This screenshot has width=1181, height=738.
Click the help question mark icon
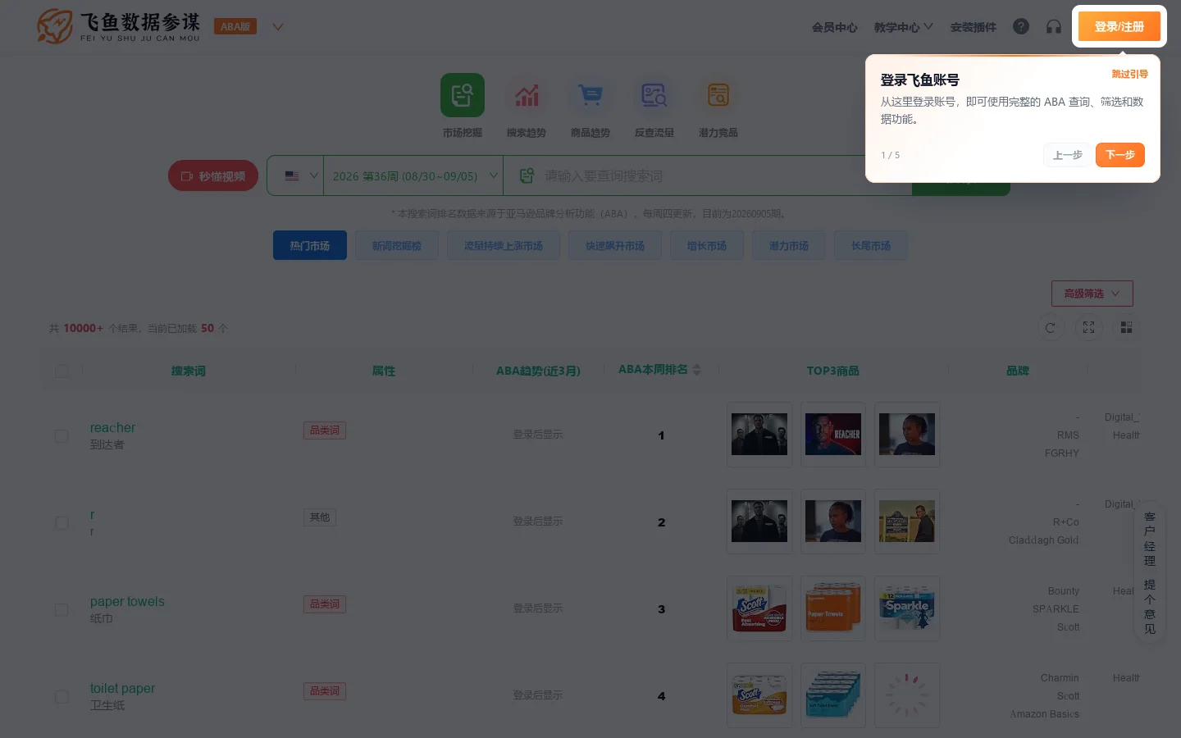pos(1021,26)
